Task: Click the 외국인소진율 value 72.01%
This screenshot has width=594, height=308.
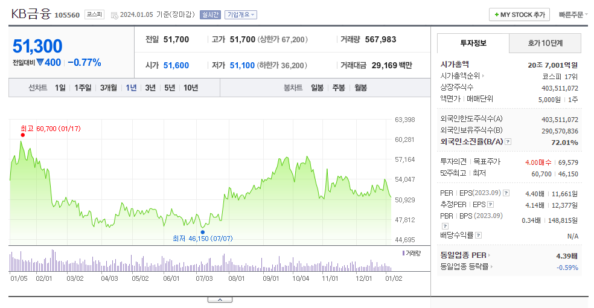Action: pyautogui.click(x=564, y=143)
